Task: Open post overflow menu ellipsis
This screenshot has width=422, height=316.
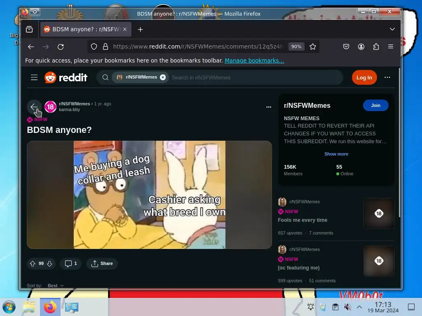Action: (269, 107)
